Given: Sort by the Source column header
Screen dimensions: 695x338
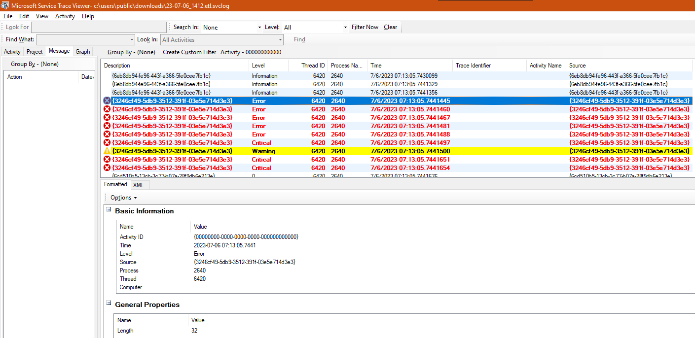Looking at the screenshot, I should click(x=629, y=66).
